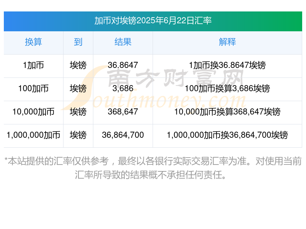Select the 结果 column header
The height and width of the screenshot is (229, 306).
[123, 42]
